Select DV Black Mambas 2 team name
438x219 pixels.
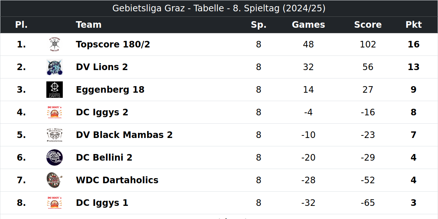coord(124,135)
